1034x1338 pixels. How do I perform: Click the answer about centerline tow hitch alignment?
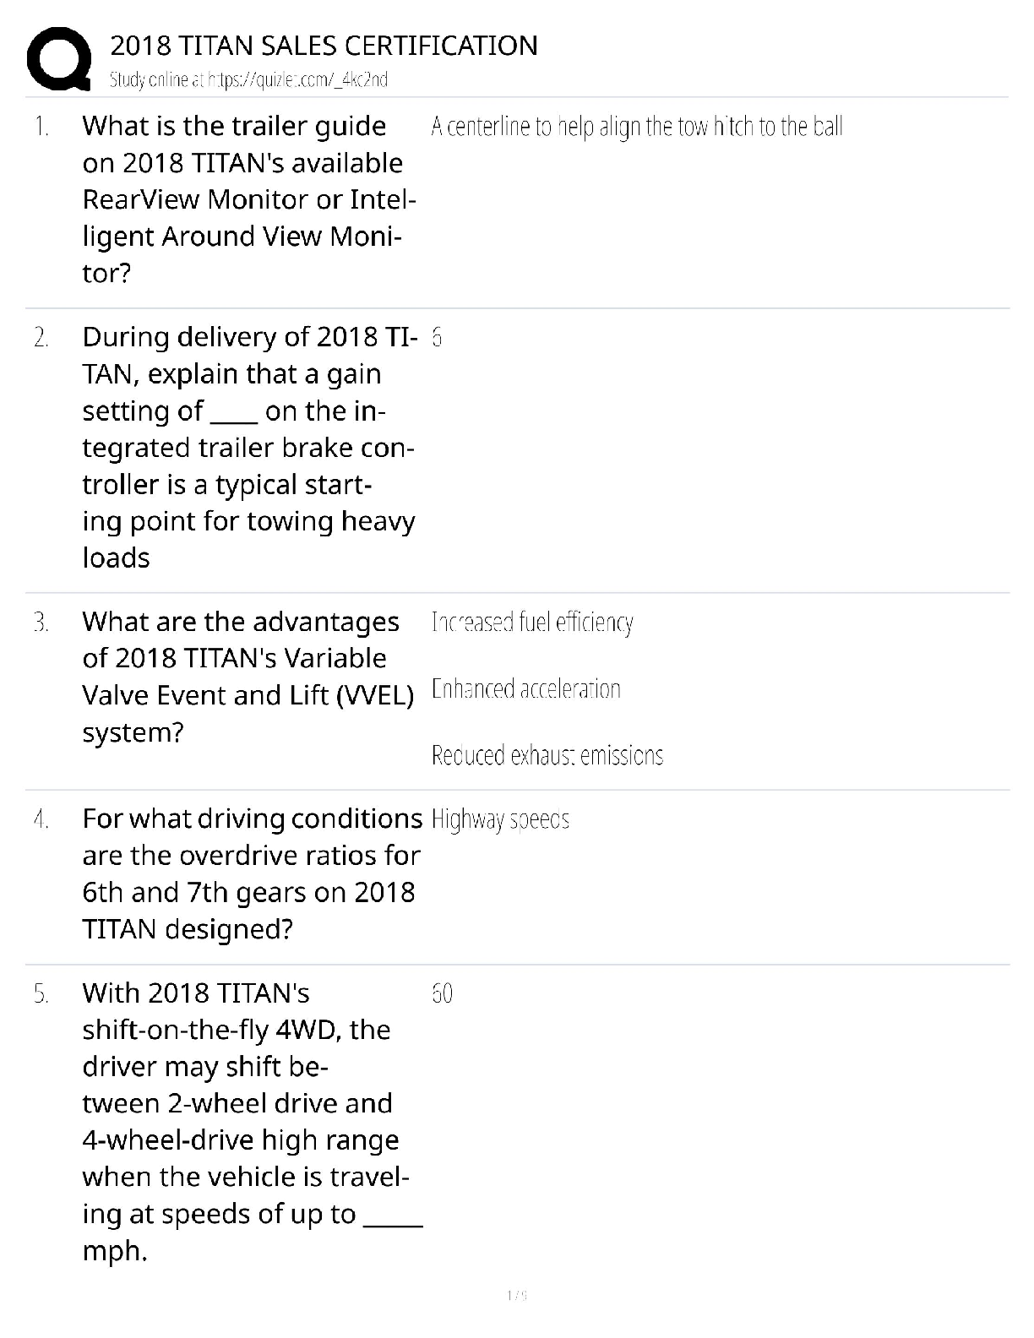[636, 127]
